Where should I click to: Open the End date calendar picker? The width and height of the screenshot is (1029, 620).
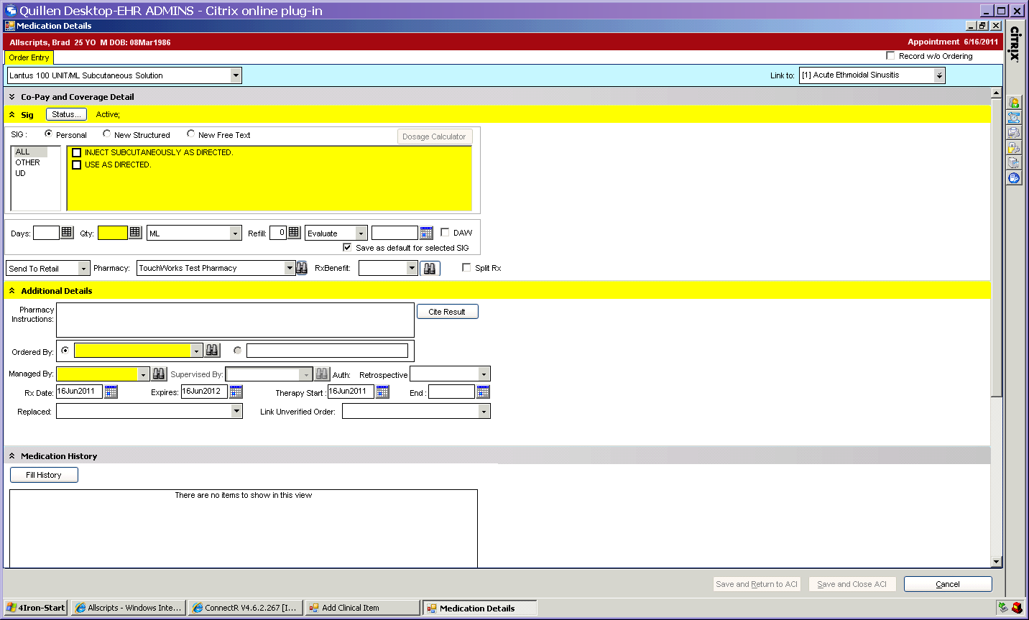click(483, 392)
